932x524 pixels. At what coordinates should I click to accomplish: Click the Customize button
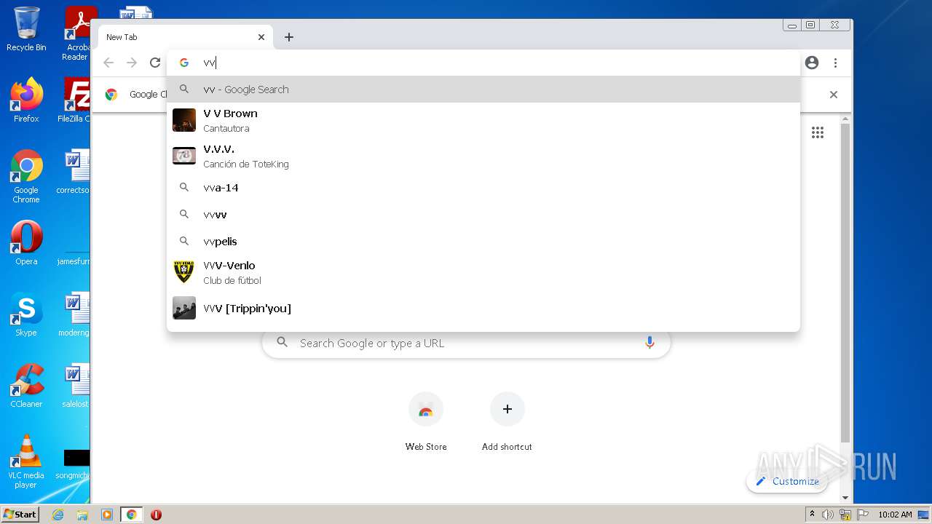pyautogui.click(x=787, y=481)
